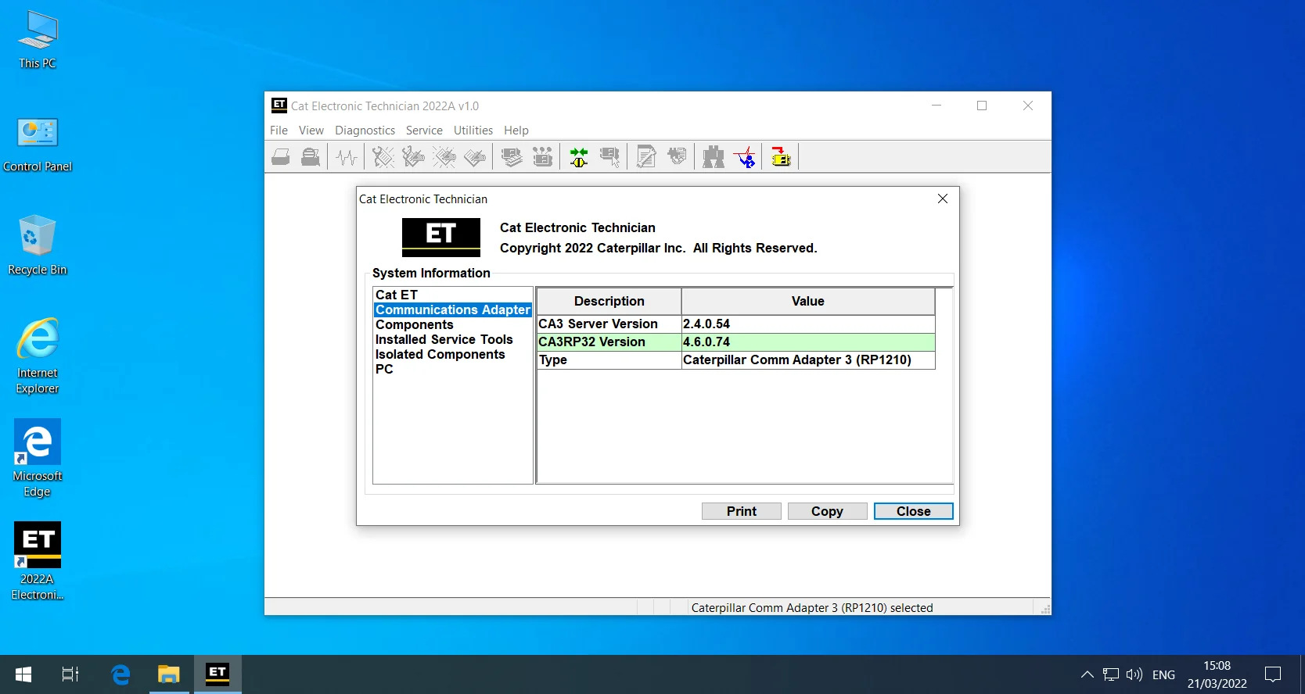Select the 2022A Electronic Technician desktop shortcut
1305x694 pixels.
(38, 562)
